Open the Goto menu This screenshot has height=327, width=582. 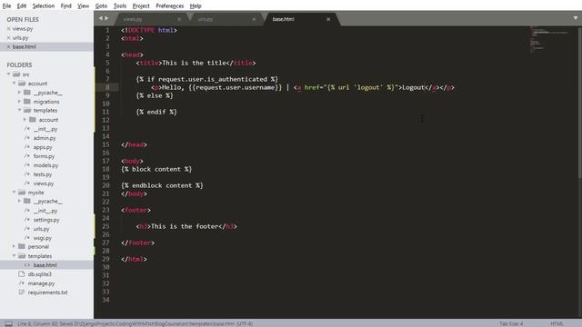pyautogui.click(x=101, y=6)
